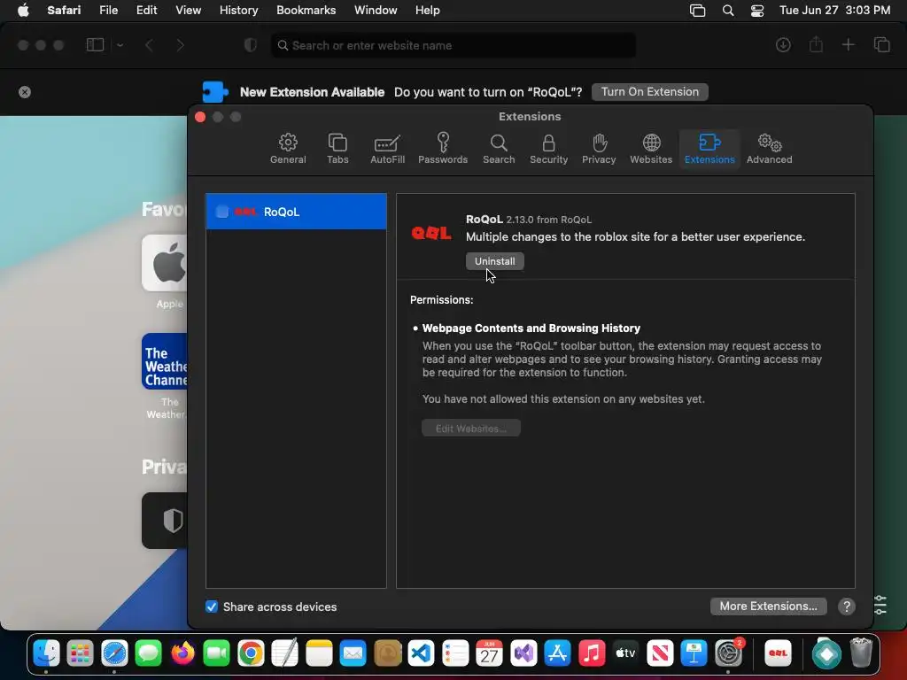Open App Store from the Dock
Image resolution: width=907 pixels, height=680 pixels.
pos(558,653)
